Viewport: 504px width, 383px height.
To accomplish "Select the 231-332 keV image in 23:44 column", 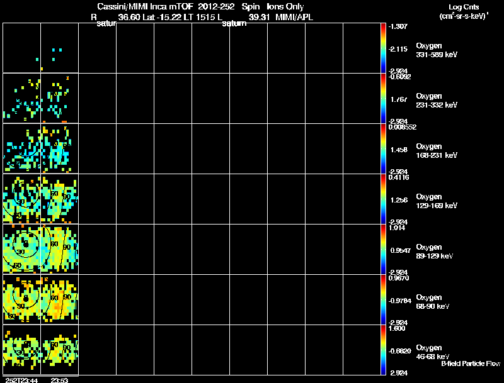I will 22,98.
